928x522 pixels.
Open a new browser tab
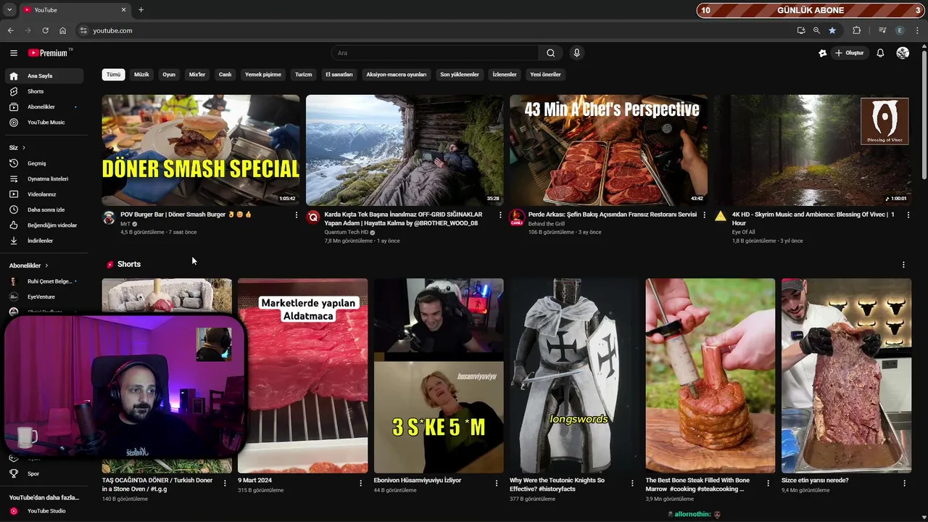point(141,9)
